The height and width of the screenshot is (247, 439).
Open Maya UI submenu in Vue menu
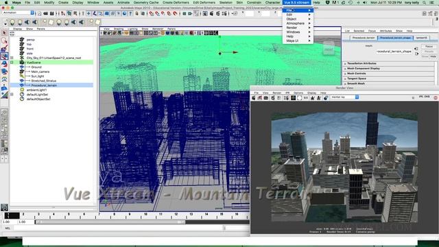298,40
